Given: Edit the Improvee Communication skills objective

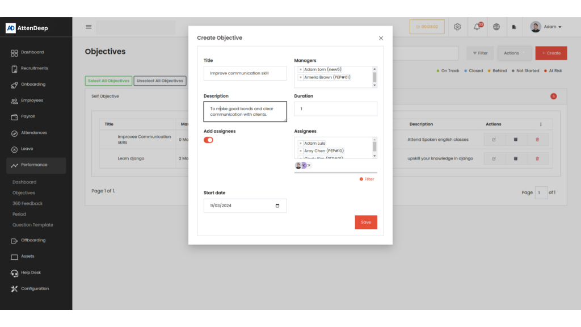Looking at the screenshot, I should pos(494,140).
